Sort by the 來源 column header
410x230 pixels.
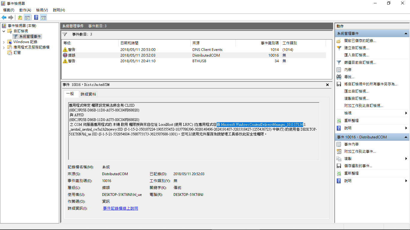click(x=213, y=43)
